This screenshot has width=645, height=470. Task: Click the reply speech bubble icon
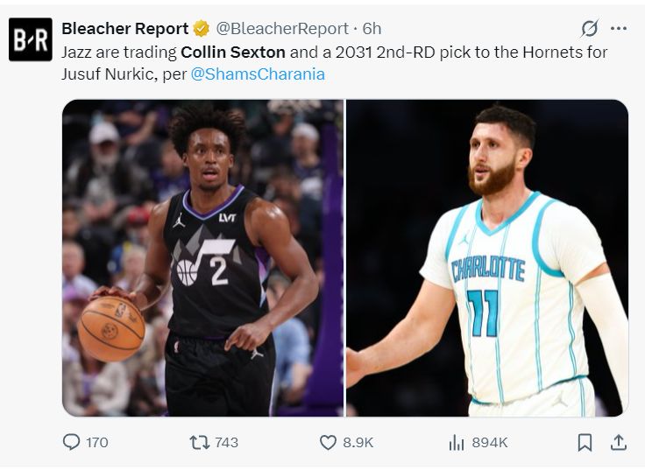point(72,442)
